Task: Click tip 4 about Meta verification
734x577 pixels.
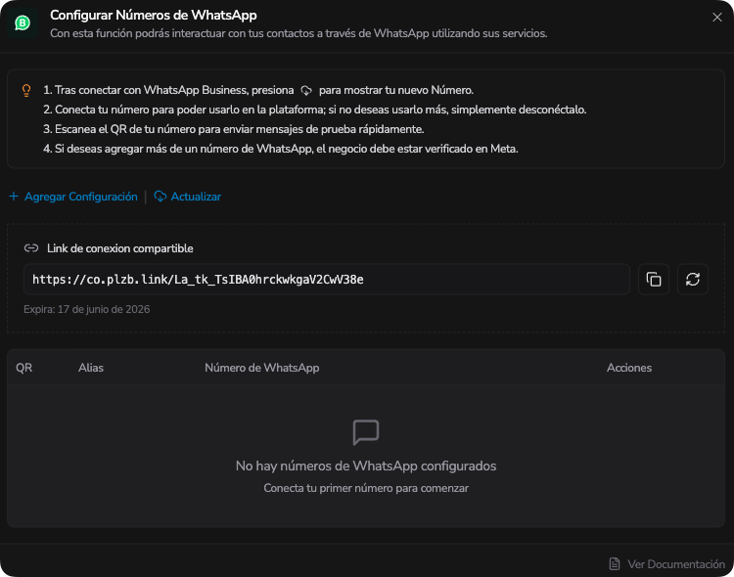Action: tap(281, 149)
